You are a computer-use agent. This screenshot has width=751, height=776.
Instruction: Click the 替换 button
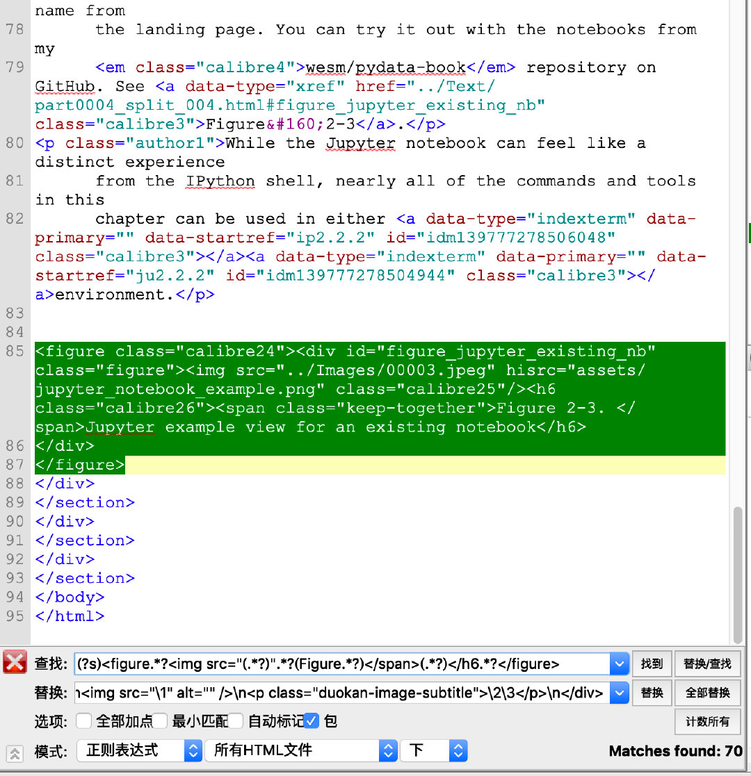click(x=652, y=693)
